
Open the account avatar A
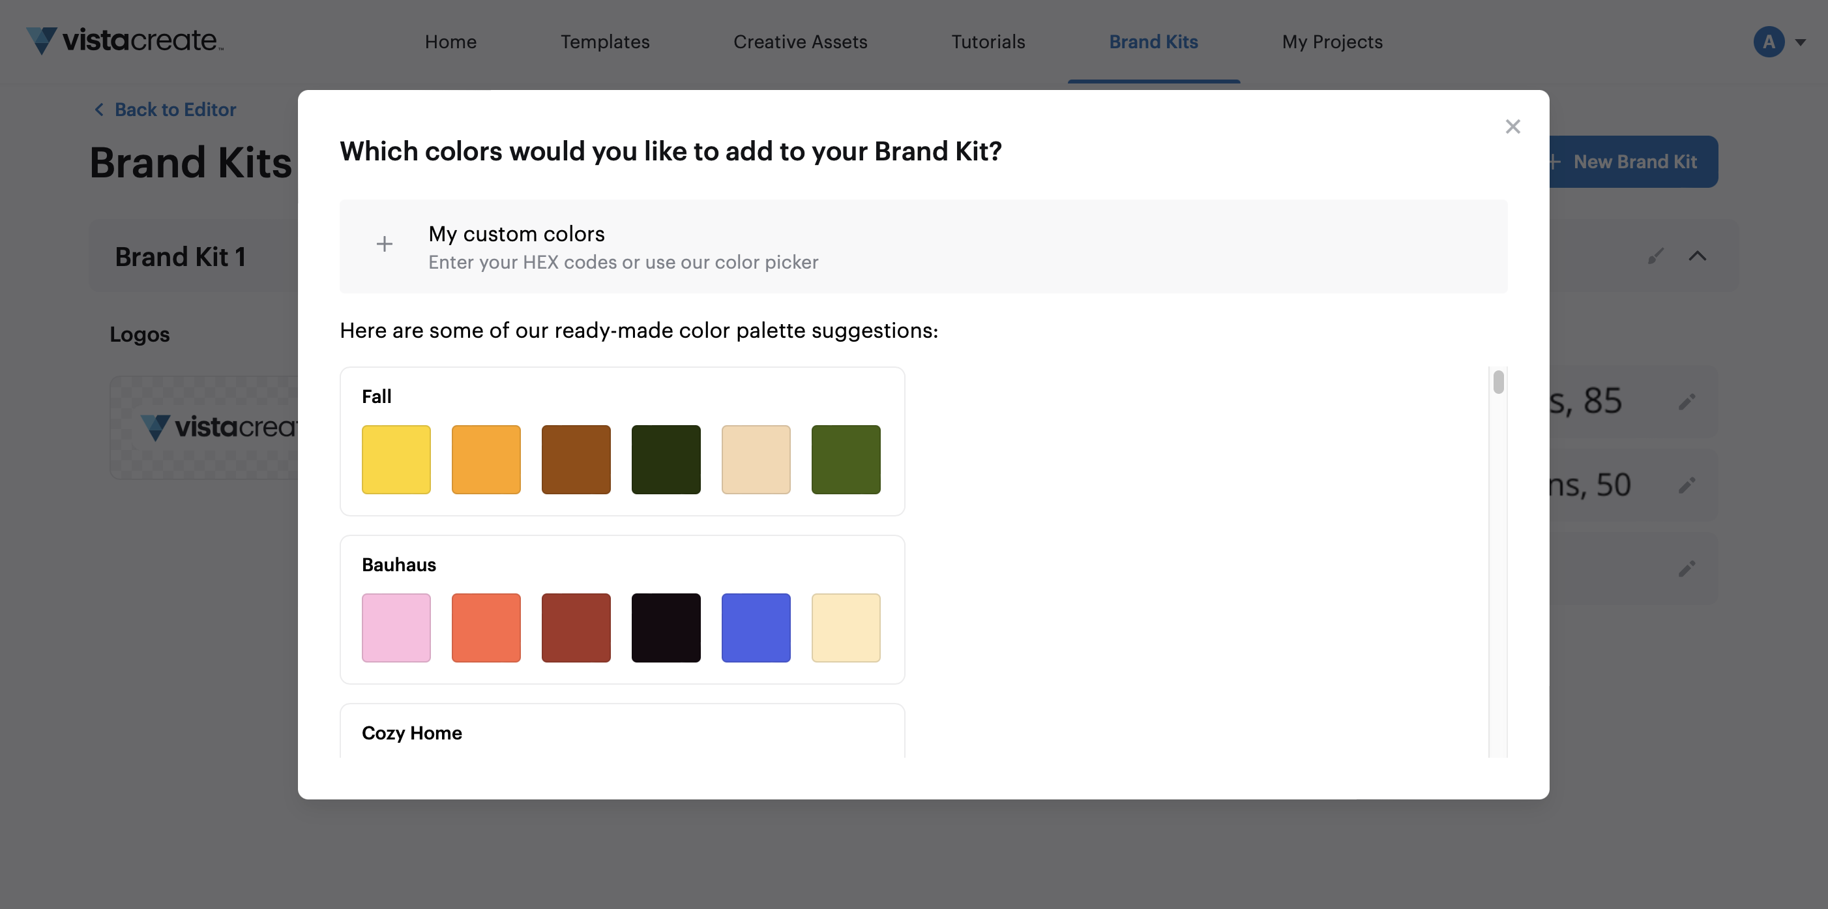pos(1769,42)
